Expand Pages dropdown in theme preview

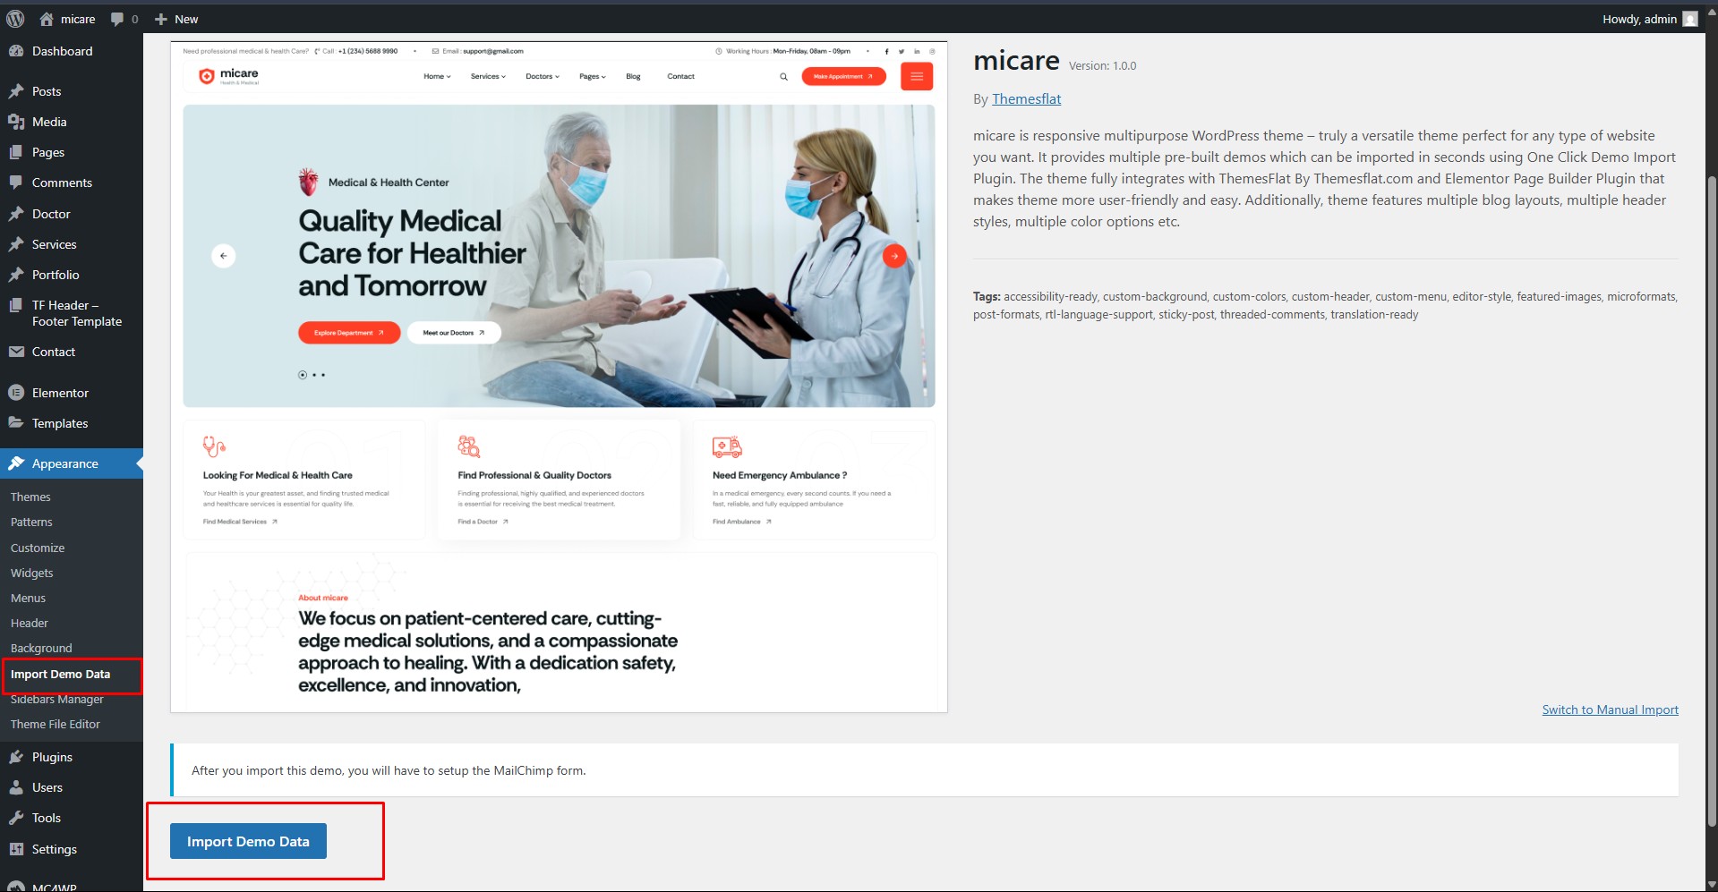pos(593,77)
